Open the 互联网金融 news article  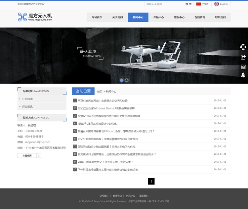[x=106, y=147]
